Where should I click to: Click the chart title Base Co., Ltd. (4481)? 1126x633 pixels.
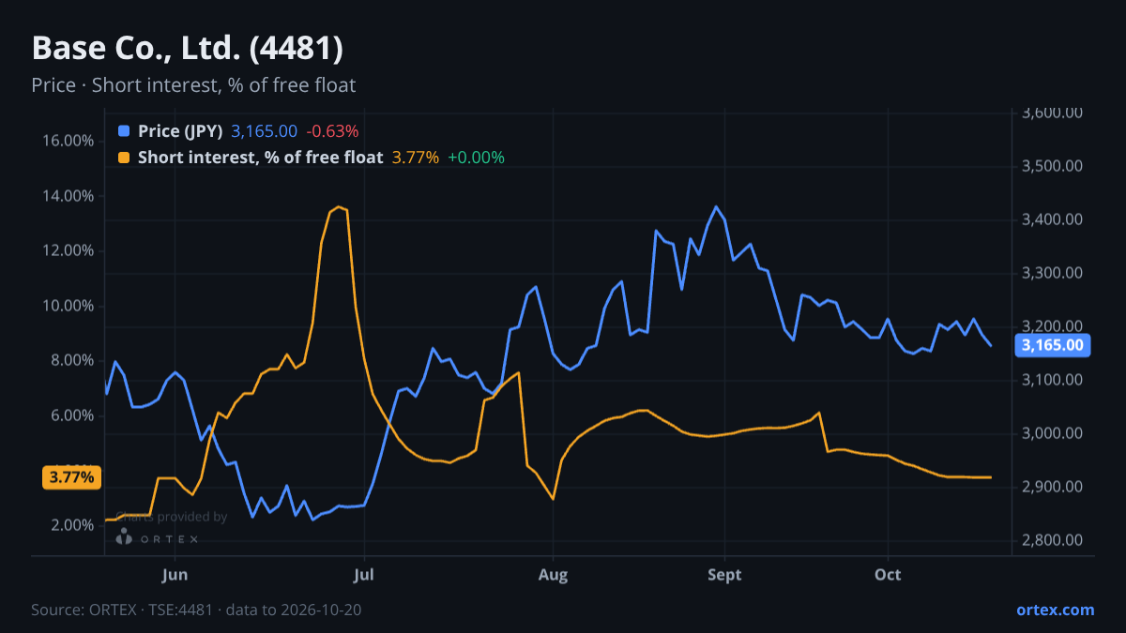tap(188, 48)
